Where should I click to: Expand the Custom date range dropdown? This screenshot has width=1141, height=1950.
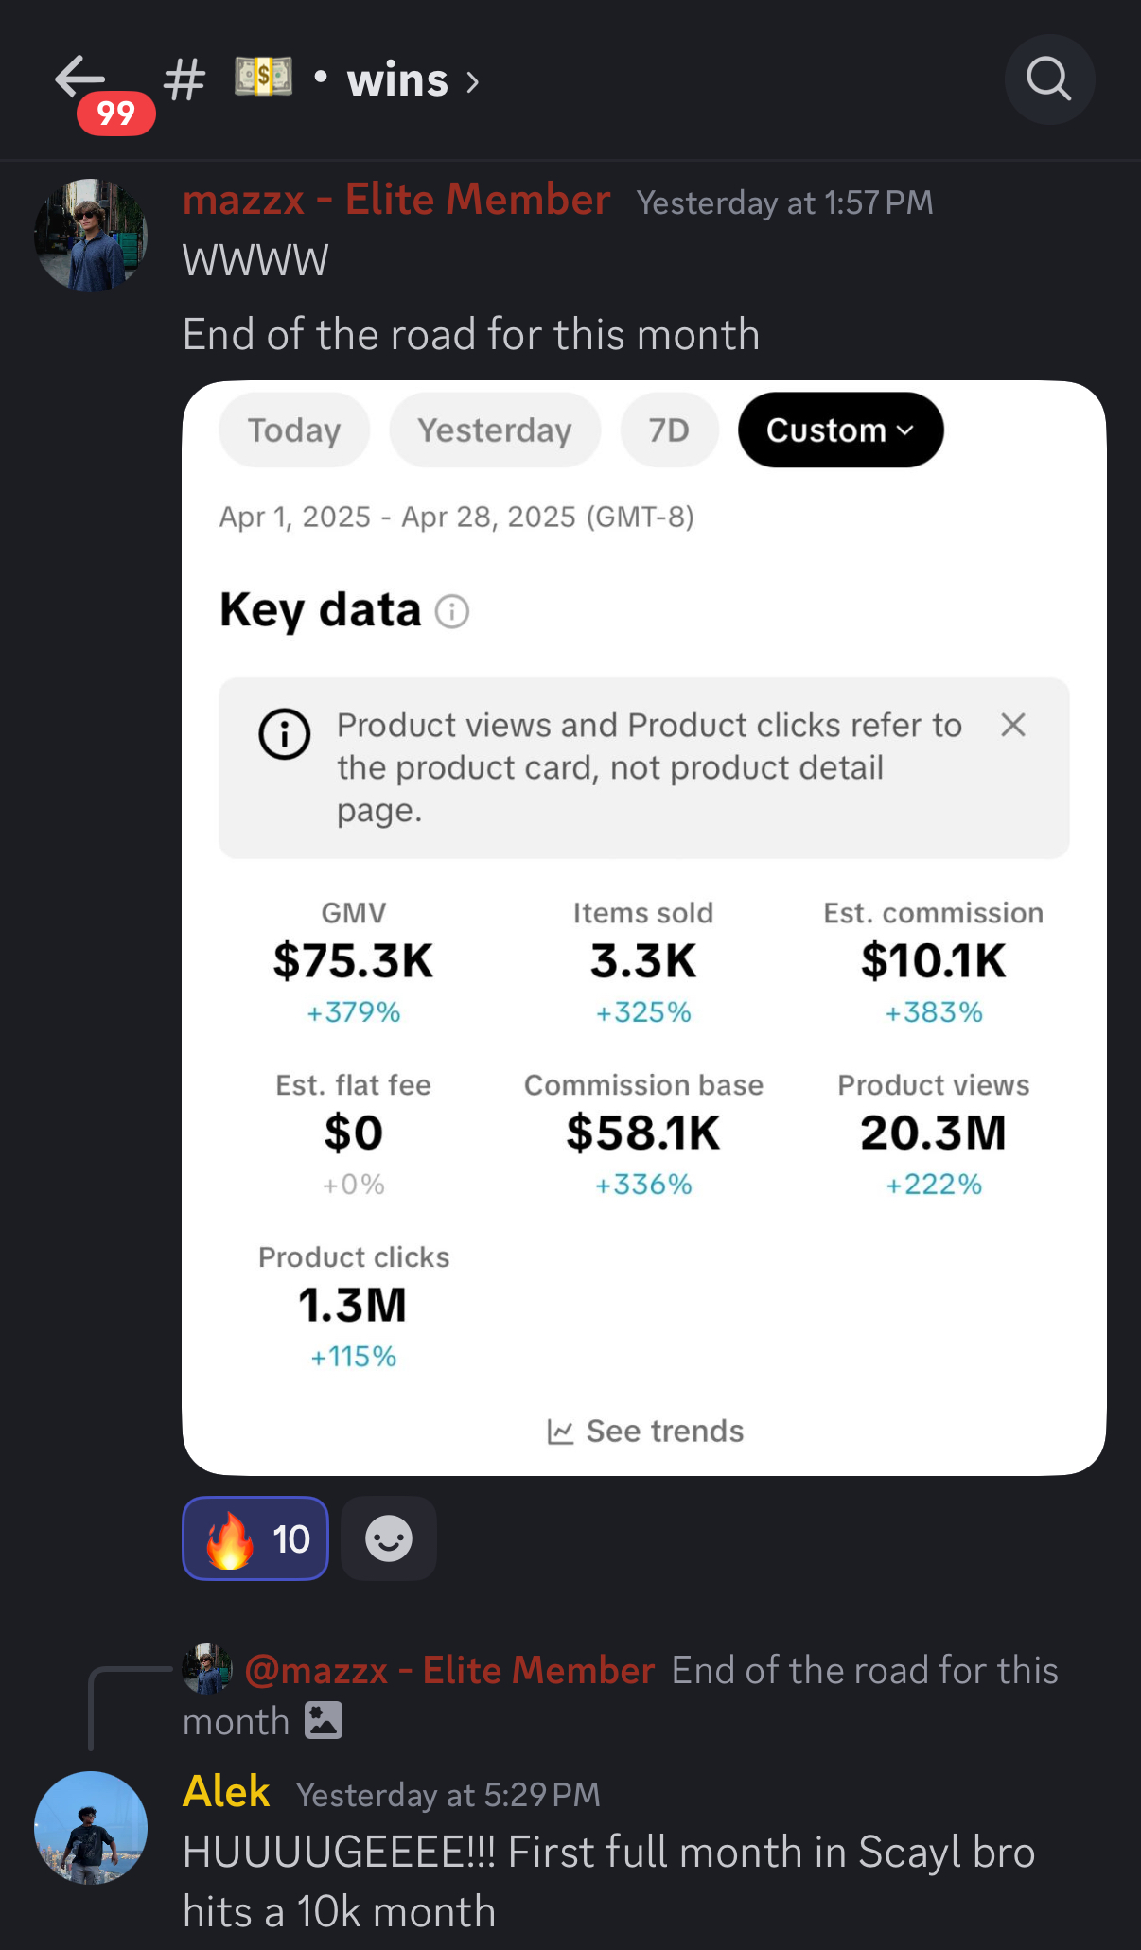(840, 430)
